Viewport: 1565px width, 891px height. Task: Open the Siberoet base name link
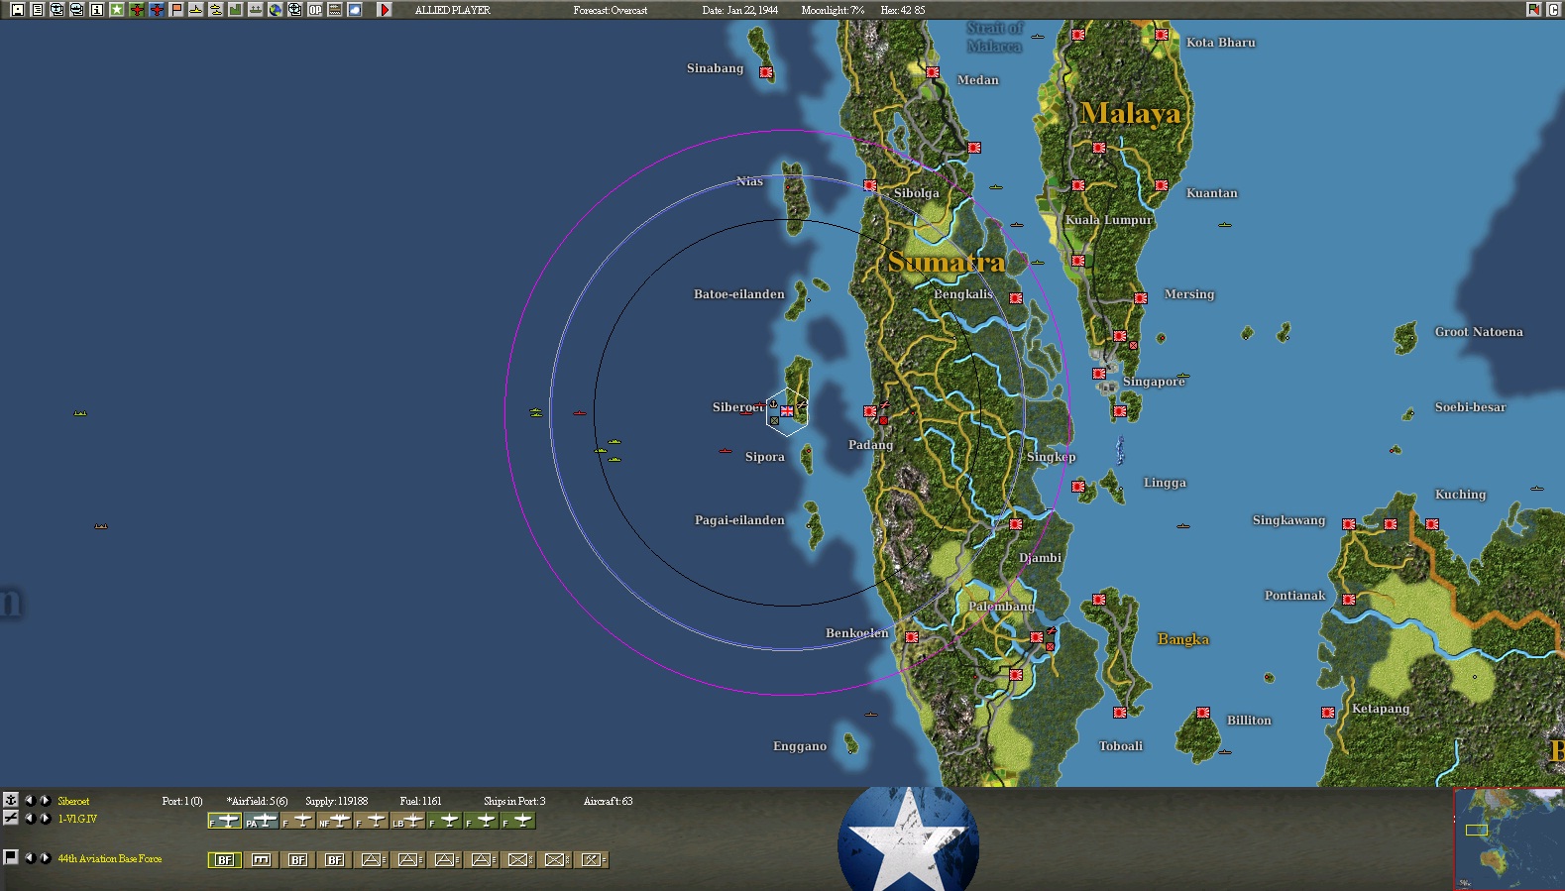pos(73,801)
